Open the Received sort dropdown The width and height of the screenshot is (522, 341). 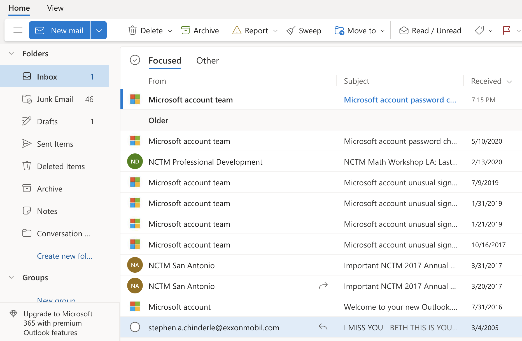(x=492, y=81)
